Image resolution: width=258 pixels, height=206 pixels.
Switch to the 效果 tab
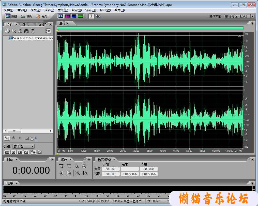pyautogui.click(x=25, y=24)
